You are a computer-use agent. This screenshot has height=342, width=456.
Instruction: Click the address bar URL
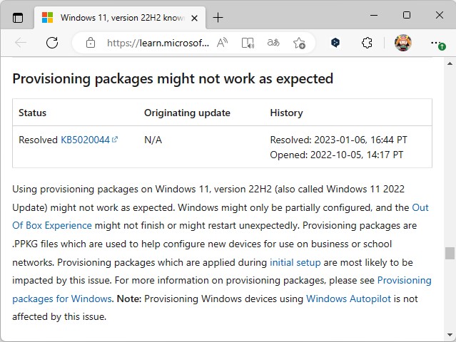158,43
